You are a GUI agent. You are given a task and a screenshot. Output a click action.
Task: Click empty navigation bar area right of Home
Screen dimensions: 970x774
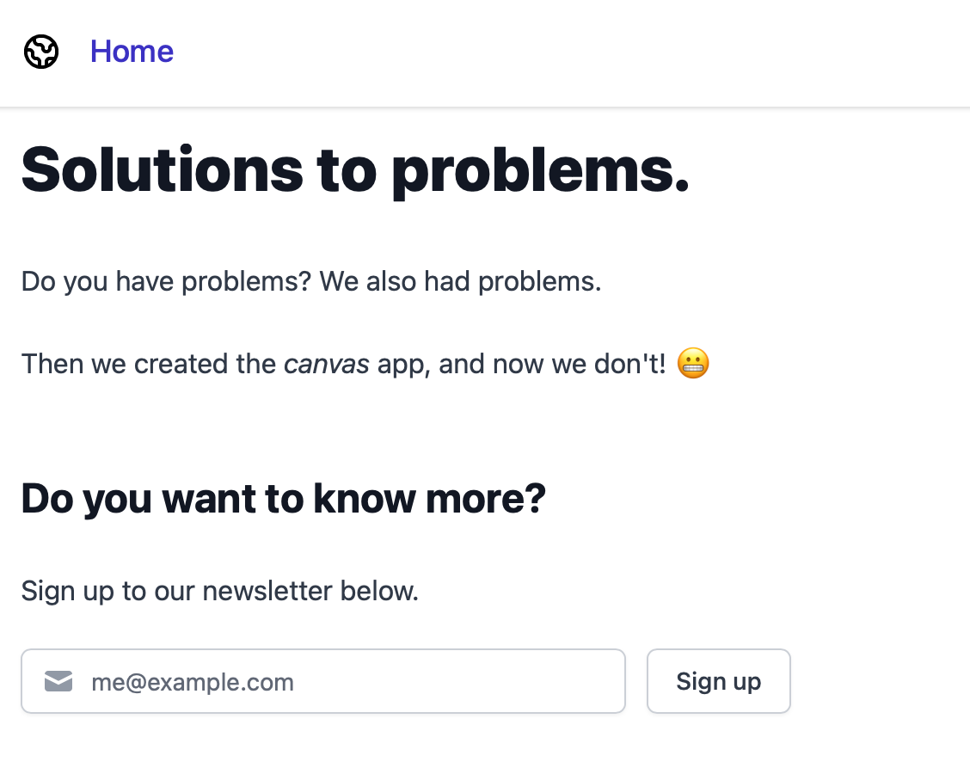[x=559, y=52]
